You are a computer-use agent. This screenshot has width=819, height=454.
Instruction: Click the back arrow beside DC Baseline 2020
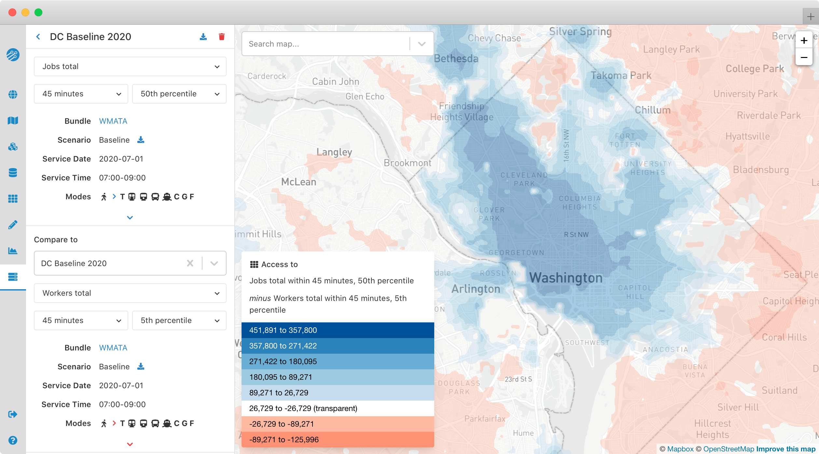point(38,37)
